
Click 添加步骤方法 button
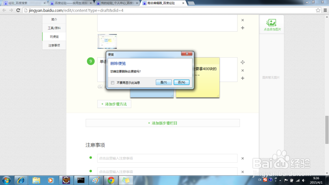[114, 104]
